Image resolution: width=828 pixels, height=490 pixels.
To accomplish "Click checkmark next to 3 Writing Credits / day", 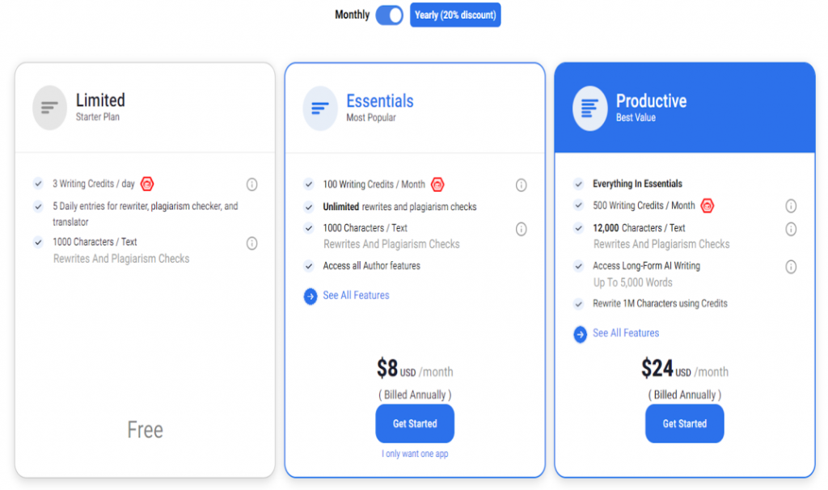I will click(38, 184).
